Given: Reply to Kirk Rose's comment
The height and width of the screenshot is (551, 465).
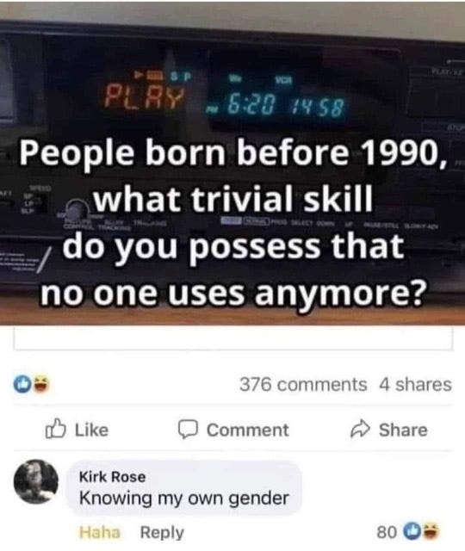Looking at the screenshot, I should tap(162, 532).
